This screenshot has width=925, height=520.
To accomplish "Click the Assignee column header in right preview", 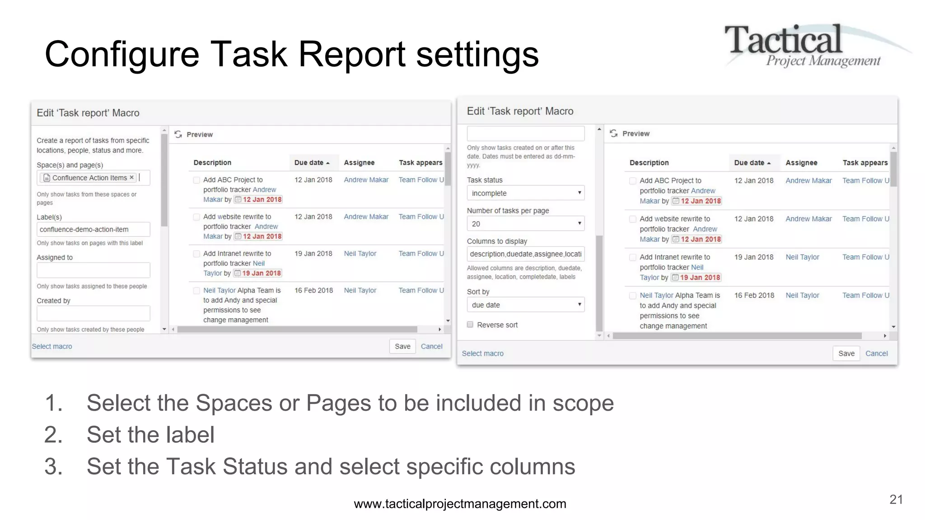I will tap(801, 162).
